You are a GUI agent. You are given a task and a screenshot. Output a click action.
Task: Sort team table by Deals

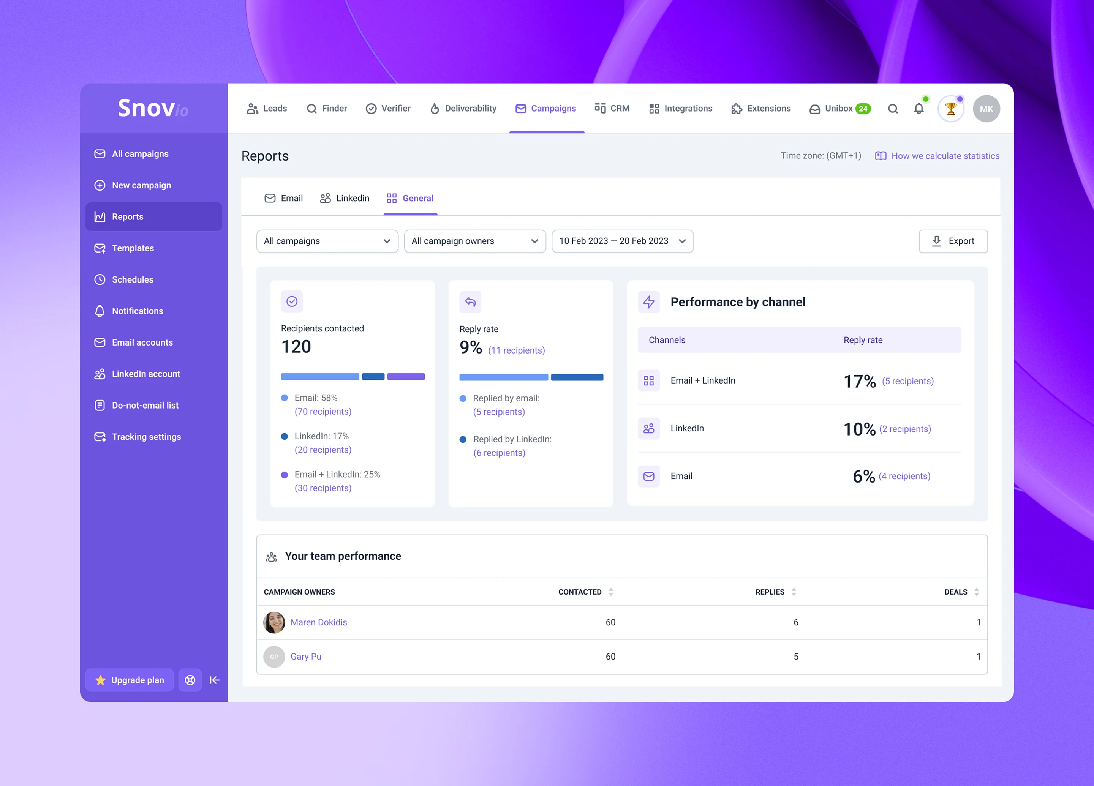point(976,592)
